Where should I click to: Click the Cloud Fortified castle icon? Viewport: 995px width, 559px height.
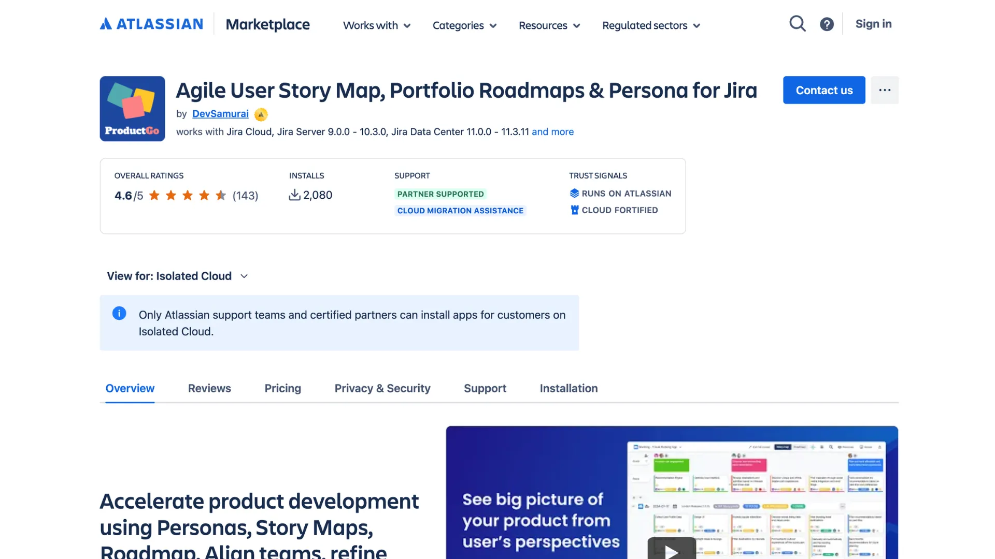pyautogui.click(x=574, y=210)
